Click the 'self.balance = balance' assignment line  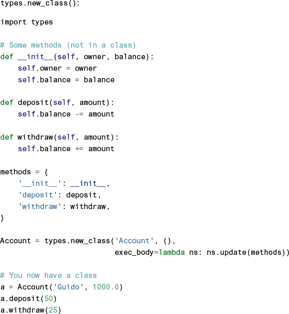pyautogui.click(x=66, y=80)
